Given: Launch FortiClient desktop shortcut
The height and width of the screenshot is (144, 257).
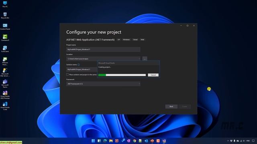Looking at the screenshot, I should (5, 49).
